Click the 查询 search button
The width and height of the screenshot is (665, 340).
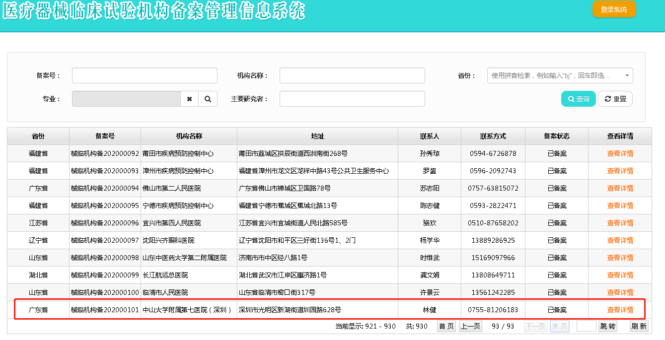578,99
